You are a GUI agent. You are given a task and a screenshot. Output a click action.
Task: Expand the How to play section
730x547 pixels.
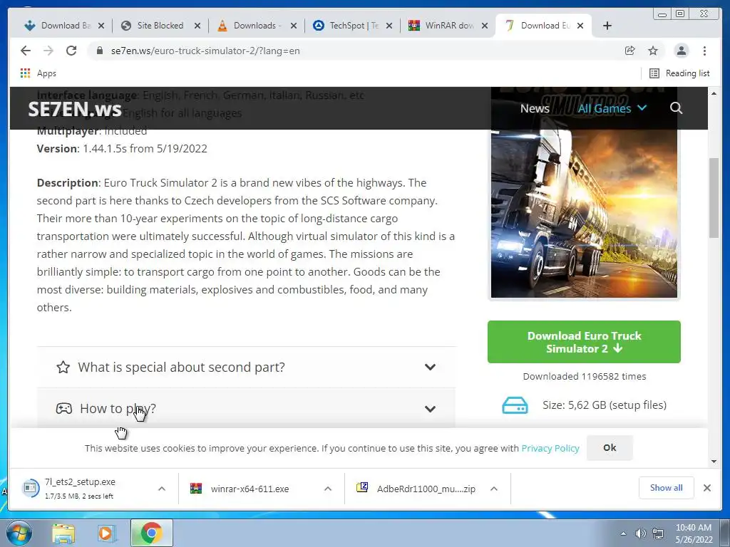(246, 408)
